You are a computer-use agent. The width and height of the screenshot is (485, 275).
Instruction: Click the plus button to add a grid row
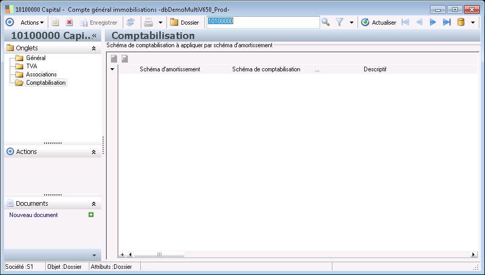point(122,254)
